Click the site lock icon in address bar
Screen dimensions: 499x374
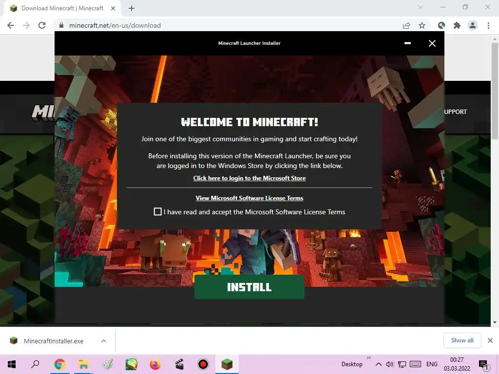61,25
